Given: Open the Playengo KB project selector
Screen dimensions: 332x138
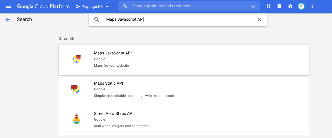Looking at the screenshot, I should click(x=92, y=7).
